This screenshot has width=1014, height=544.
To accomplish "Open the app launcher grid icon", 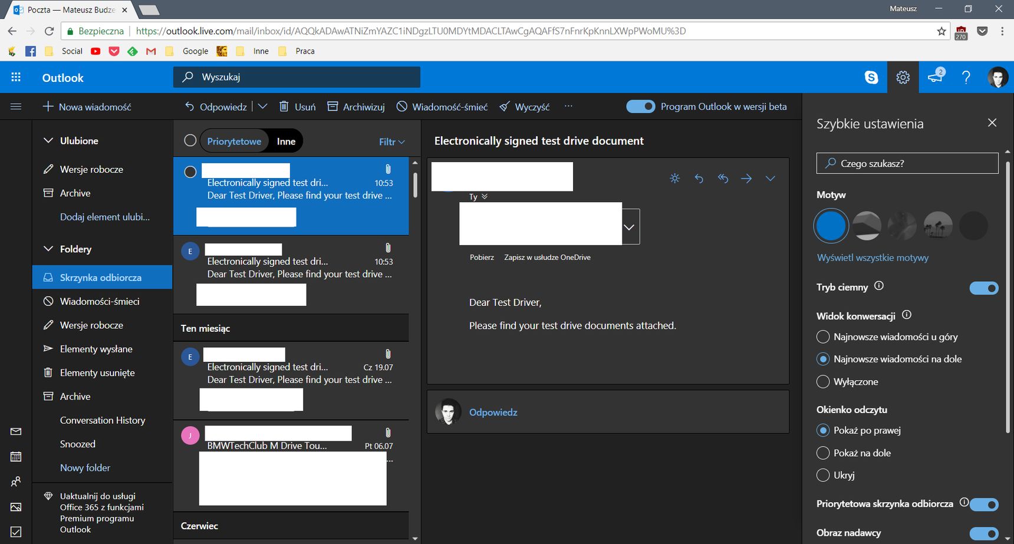I will pos(16,77).
